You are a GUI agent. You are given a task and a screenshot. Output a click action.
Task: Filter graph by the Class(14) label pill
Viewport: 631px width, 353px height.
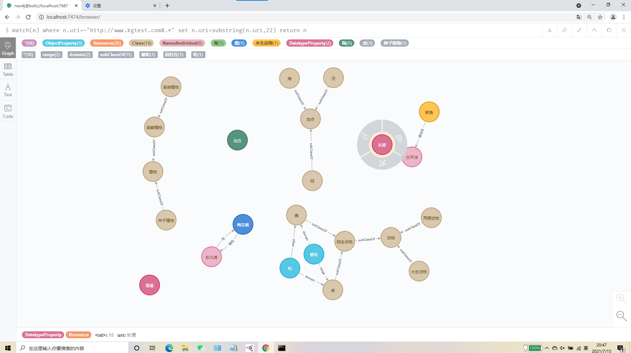click(141, 43)
